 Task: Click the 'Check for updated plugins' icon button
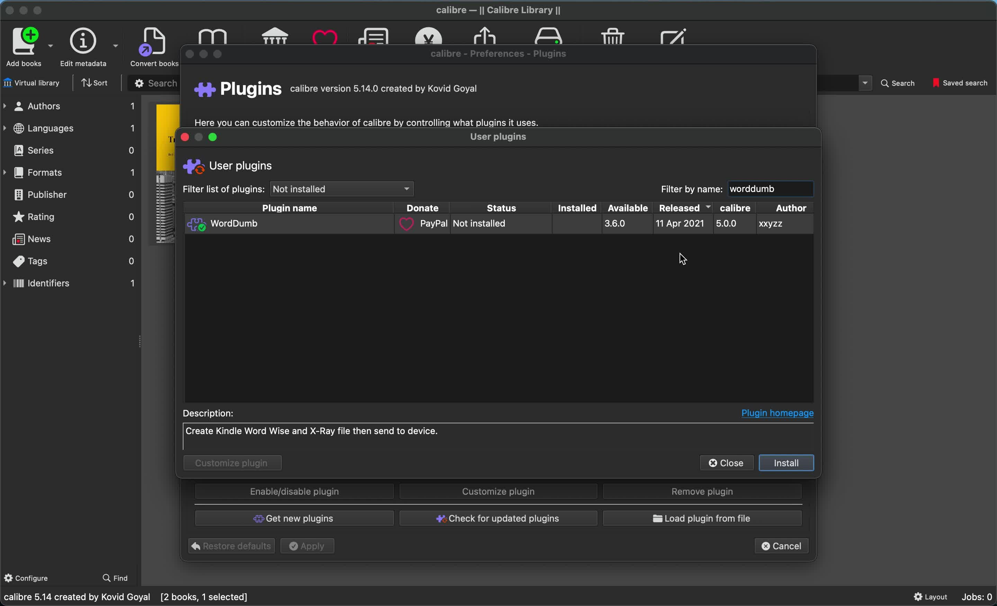[x=498, y=518]
